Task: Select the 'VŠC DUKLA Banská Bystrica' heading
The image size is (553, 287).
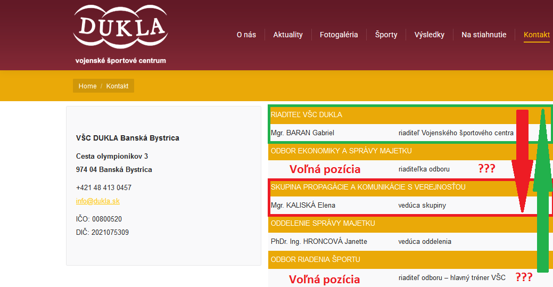Action: 127,138
